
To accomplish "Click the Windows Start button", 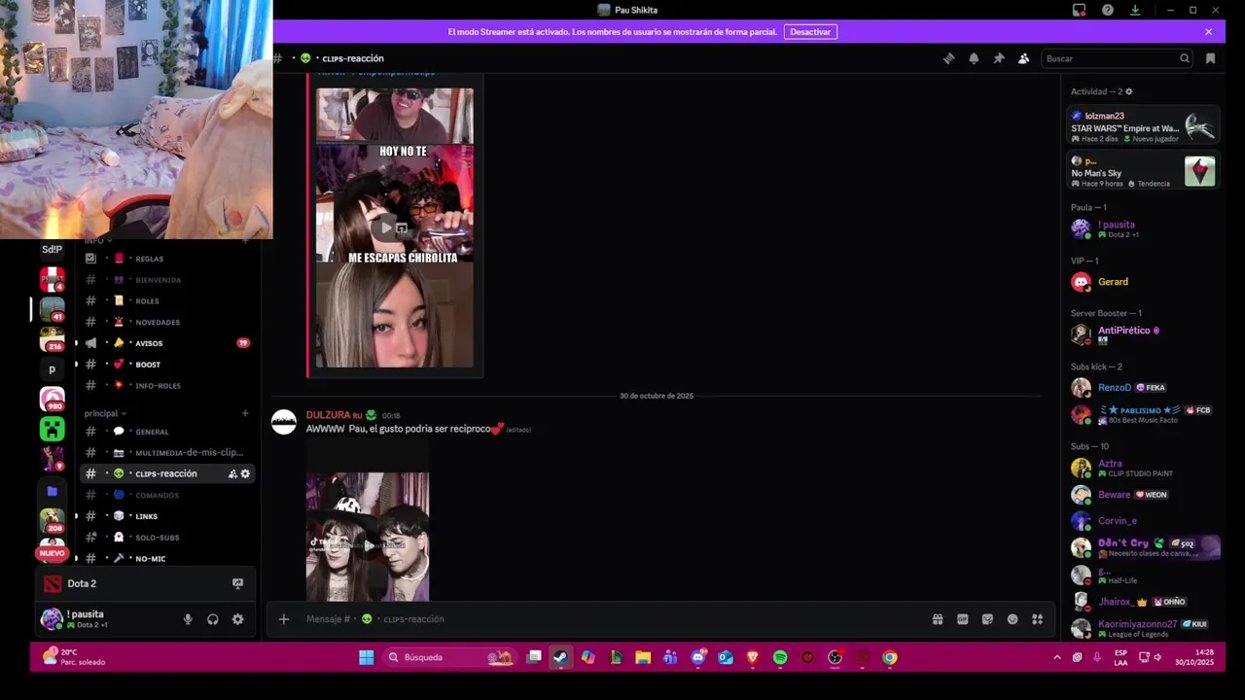I will click(366, 657).
